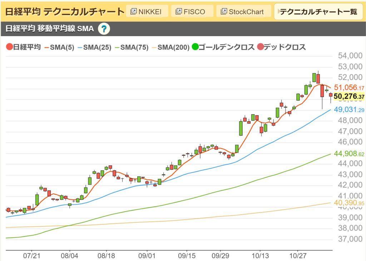Click the external-link icon beside NIKKEI
This screenshot has width=366, height=261.
134,11
